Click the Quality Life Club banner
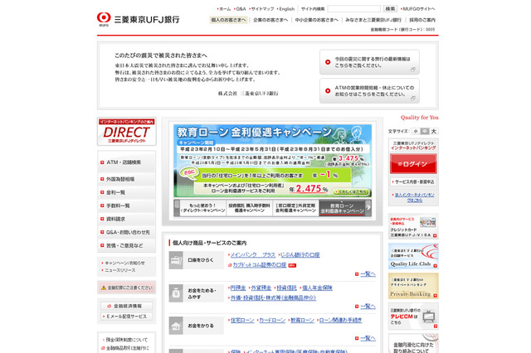531x353 pixels. tap(413, 256)
